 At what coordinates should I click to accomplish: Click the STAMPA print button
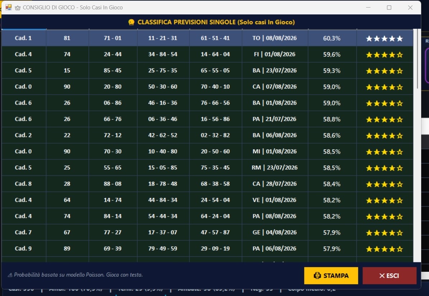tap(331, 275)
